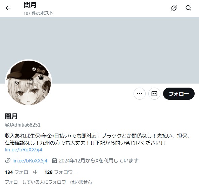
Task: Open search with the magnifier icon
Action: pyautogui.click(x=188, y=8)
